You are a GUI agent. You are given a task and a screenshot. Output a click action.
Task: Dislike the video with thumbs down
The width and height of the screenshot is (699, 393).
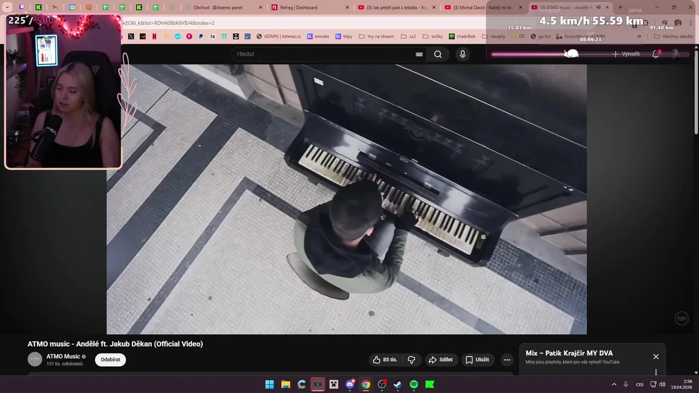tap(412, 360)
